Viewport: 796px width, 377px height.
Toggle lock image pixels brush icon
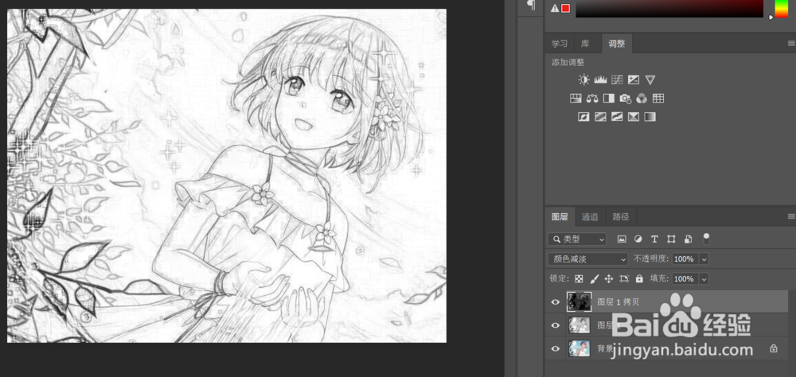(x=595, y=278)
